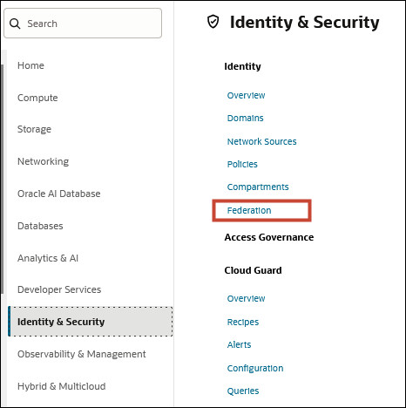Click the Access Governance heading

pos(269,237)
